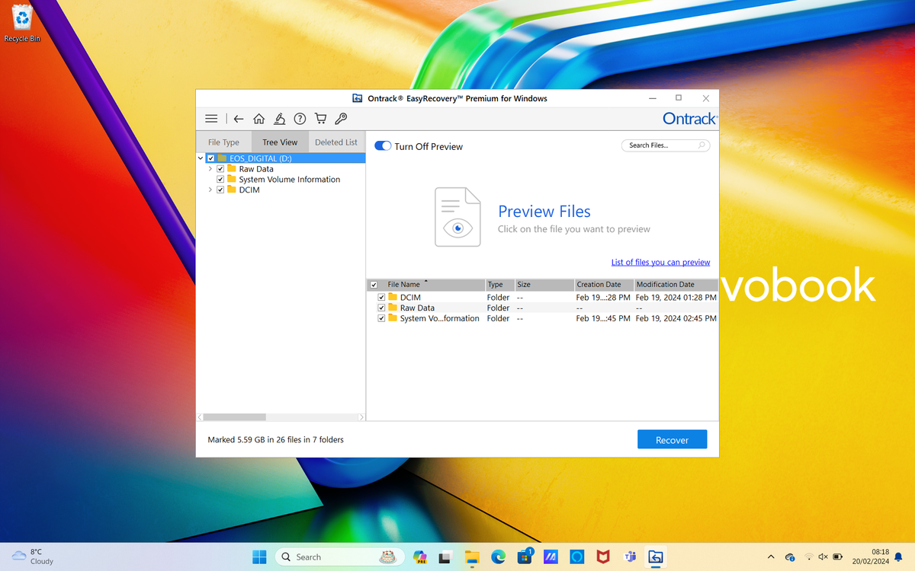Image resolution: width=915 pixels, height=571 pixels.
Task: Click the Recover button
Action: coord(672,439)
